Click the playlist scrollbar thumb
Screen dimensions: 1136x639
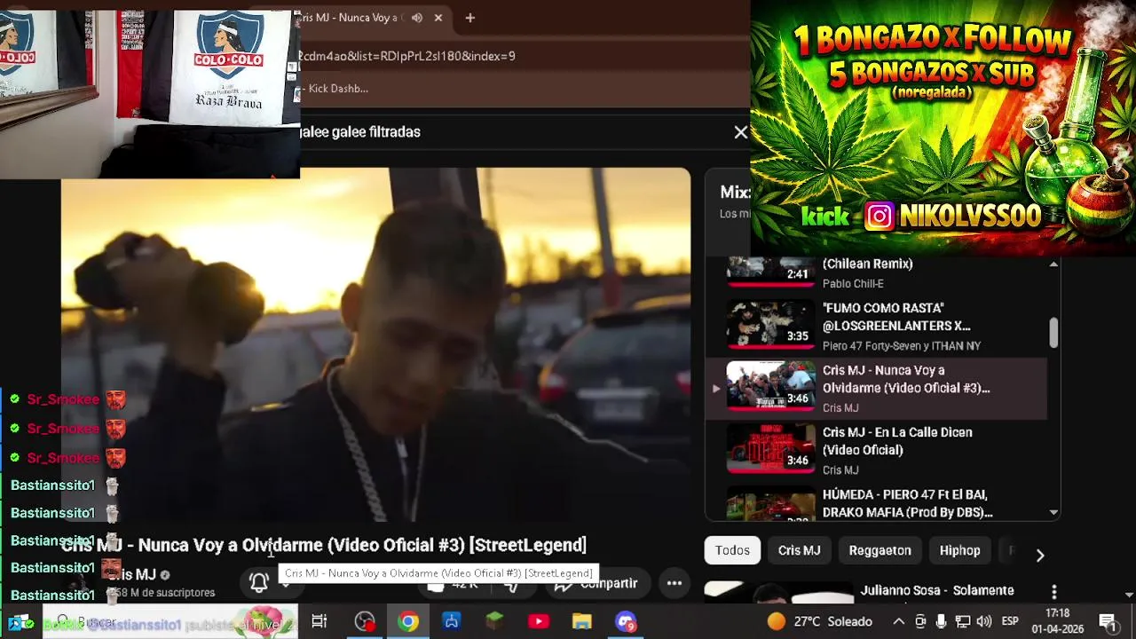[x=1053, y=332]
